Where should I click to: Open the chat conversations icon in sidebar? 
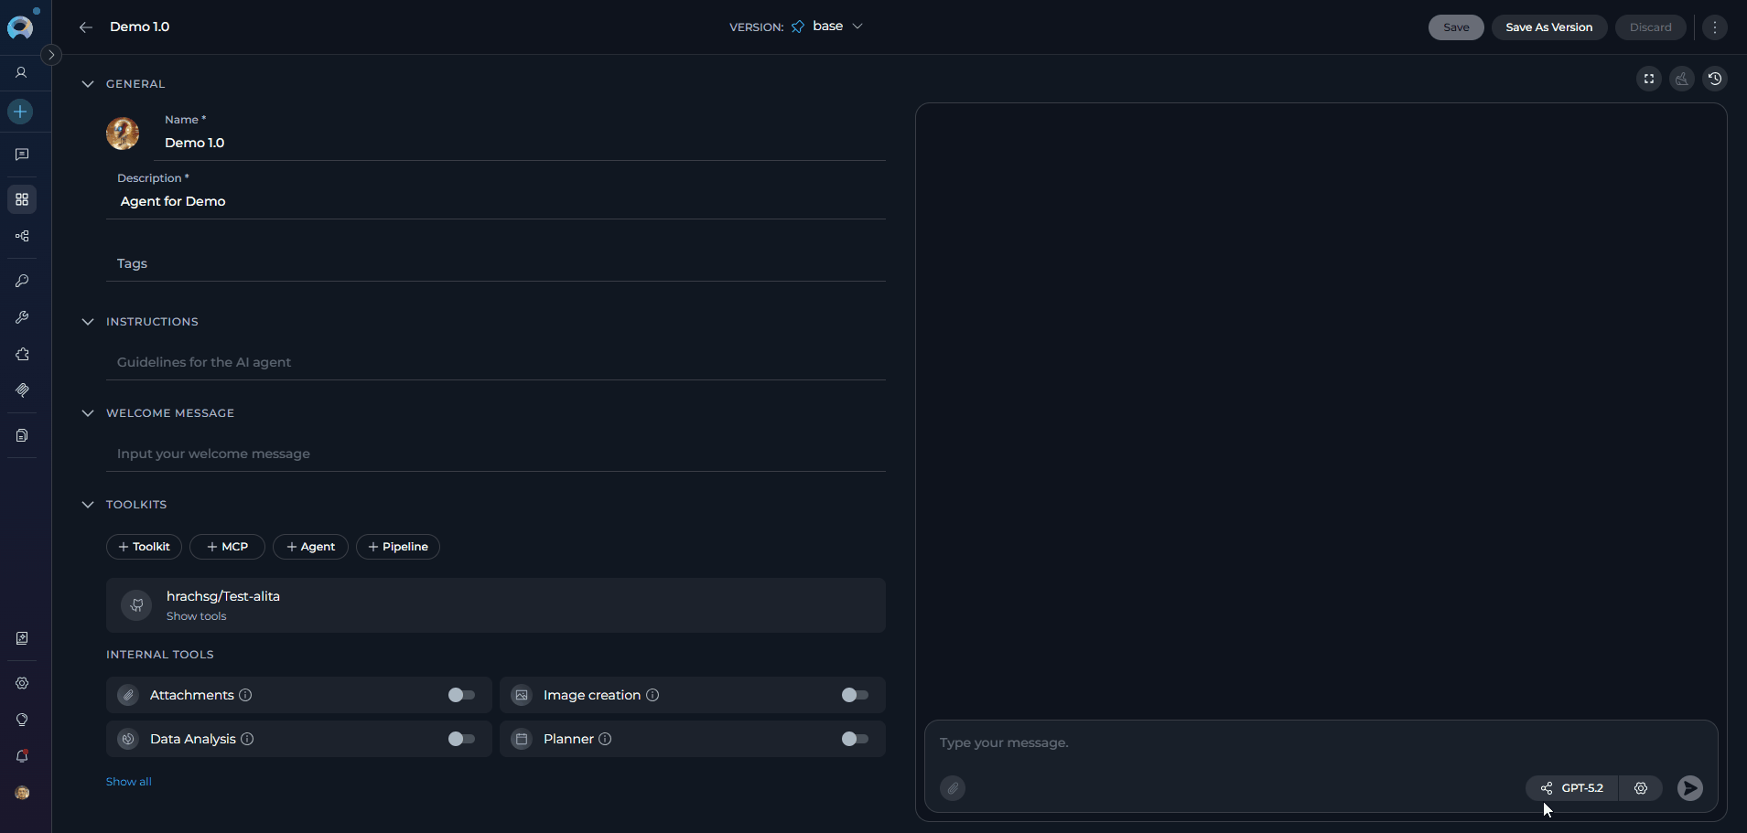coord(22,155)
